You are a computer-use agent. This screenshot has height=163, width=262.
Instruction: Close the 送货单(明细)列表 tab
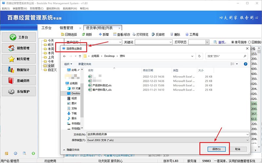coord(119,28)
